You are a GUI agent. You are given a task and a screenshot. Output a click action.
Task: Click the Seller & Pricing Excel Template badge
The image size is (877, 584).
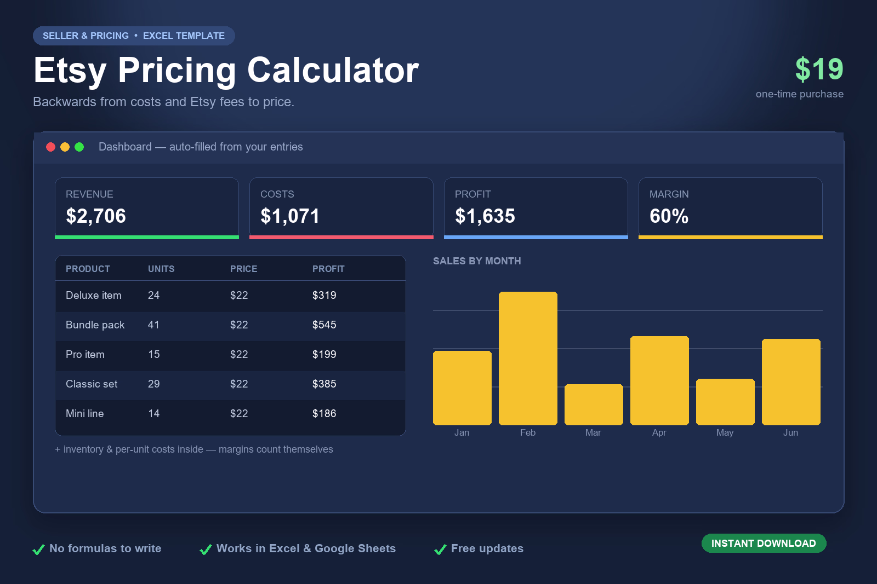click(x=134, y=36)
